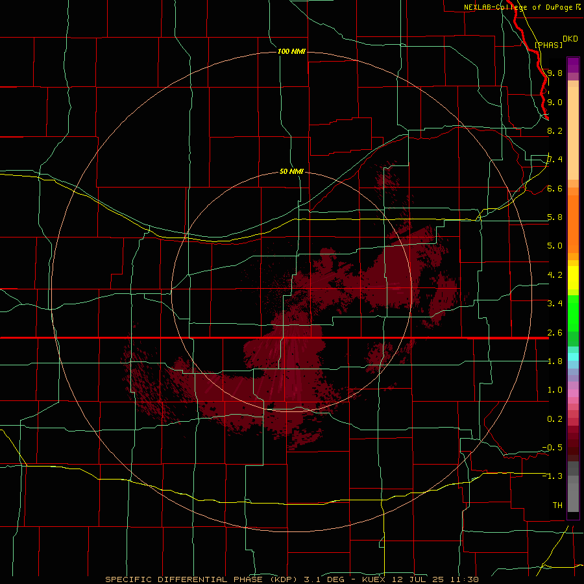Pick the bright green segment of color bar
584x584 pixels.
[573, 313]
